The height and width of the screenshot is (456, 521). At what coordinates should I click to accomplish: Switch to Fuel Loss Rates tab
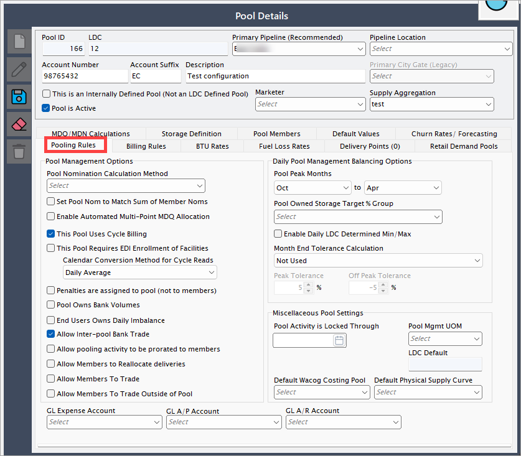coord(284,146)
